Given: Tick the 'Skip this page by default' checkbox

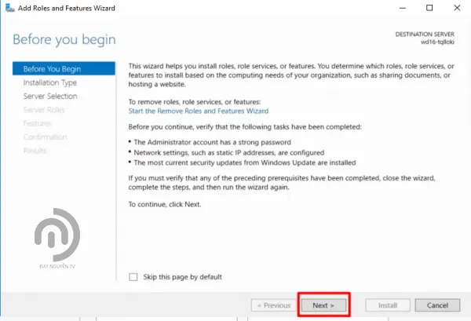Looking at the screenshot, I should 133,277.
